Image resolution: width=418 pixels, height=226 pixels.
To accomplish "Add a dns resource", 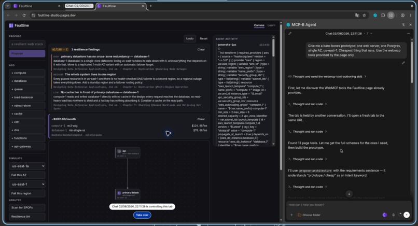I will point(27,130).
